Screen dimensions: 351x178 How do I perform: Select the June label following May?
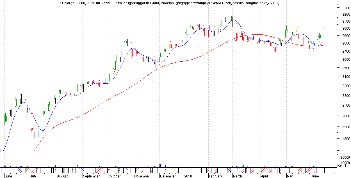tap(315, 176)
